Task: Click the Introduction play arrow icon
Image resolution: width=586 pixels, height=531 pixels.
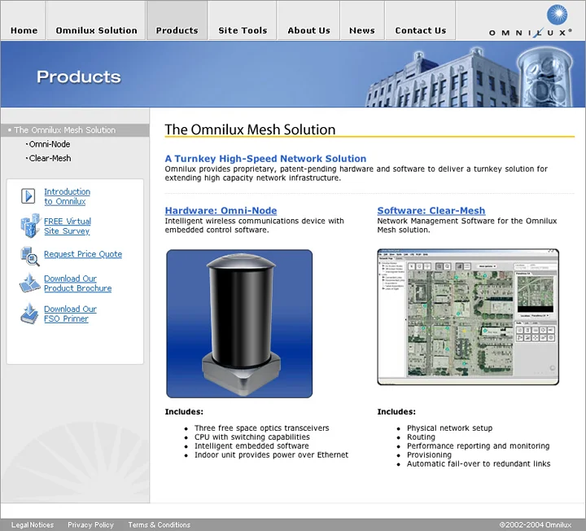Action: (28, 196)
